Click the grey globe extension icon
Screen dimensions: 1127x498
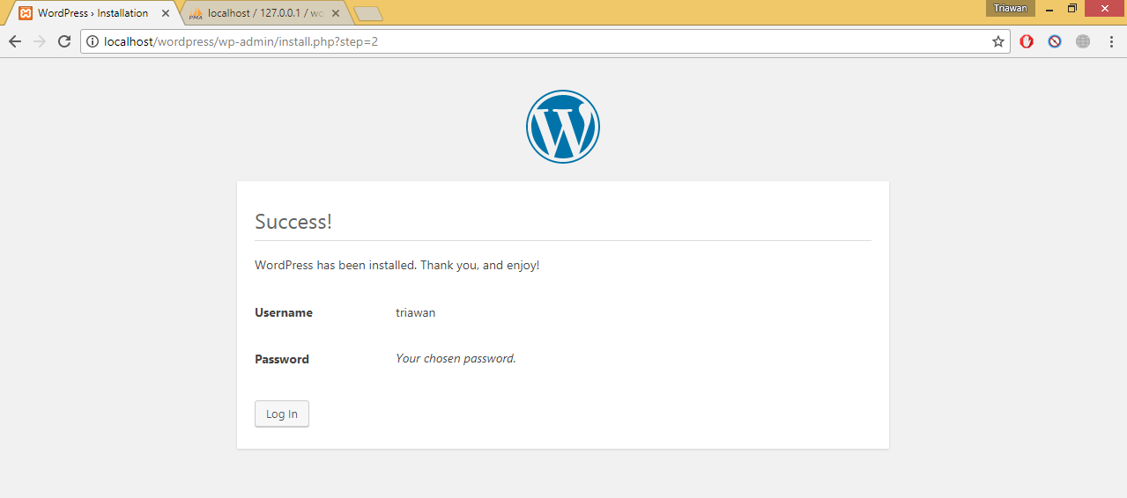coord(1083,41)
